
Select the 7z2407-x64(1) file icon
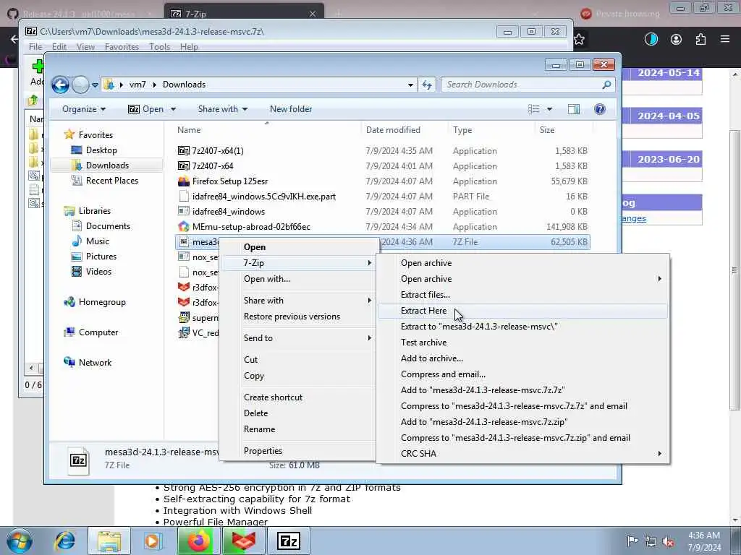point(183,151)
